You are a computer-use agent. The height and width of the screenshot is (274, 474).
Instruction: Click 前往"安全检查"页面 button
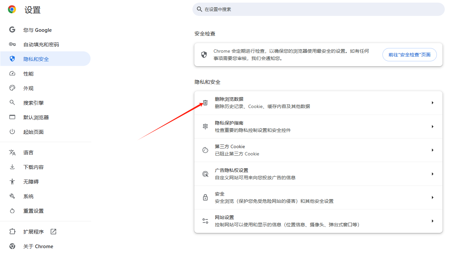click(410, 55)
